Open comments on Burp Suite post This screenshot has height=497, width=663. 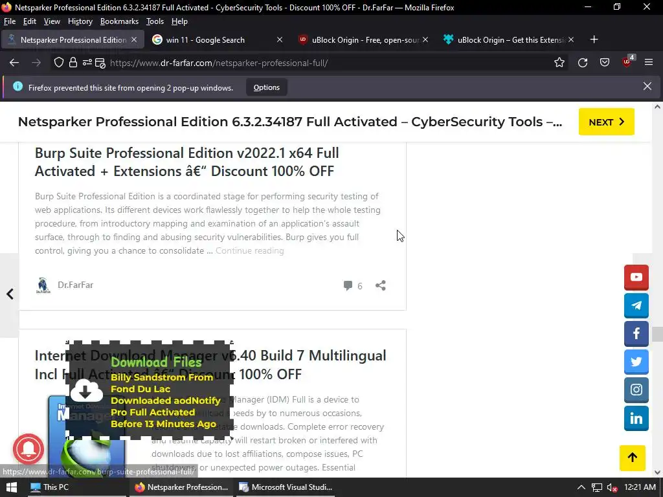[x=353, y=285]
